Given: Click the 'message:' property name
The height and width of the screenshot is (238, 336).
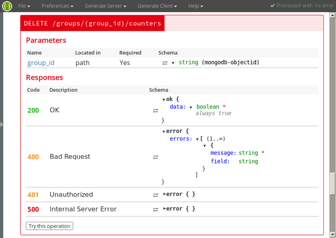Looking at the screenshot, I should [223, 153].
